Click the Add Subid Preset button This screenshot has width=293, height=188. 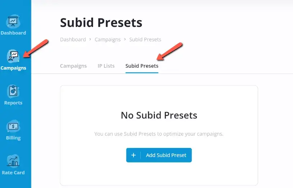pos(159,155)
